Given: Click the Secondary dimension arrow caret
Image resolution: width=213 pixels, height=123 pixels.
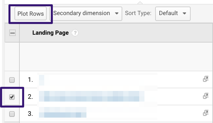Looking at the screenshot, I should click(117, 13).
